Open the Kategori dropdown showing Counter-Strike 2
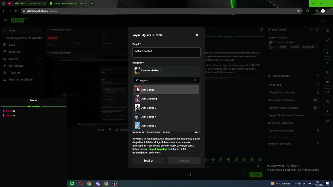The height and width of the screenshot is (187, 333). coord(166,70)
